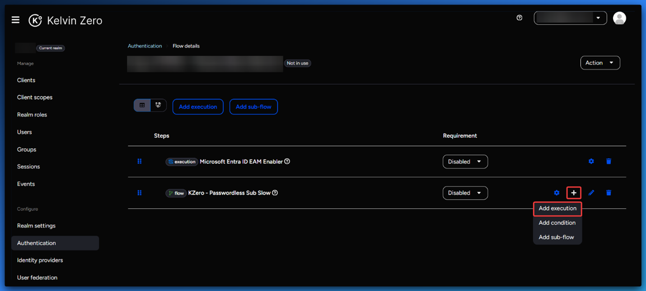The width and height of the screenshot is (646, 291).
Task: Open settings gear for Microsoft Entra ID EAM Enabler
Action: pos(591,161)
